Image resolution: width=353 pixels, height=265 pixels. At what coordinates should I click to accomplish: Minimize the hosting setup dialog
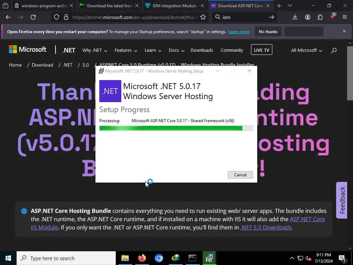[218, 71]
